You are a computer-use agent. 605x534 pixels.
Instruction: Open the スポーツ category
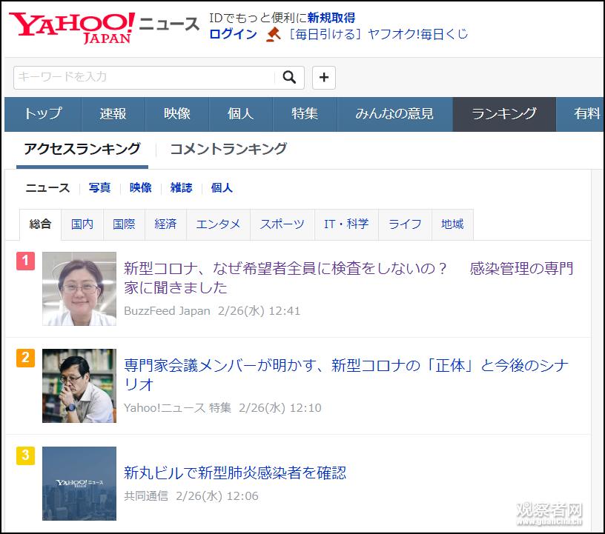click(282, 224)
